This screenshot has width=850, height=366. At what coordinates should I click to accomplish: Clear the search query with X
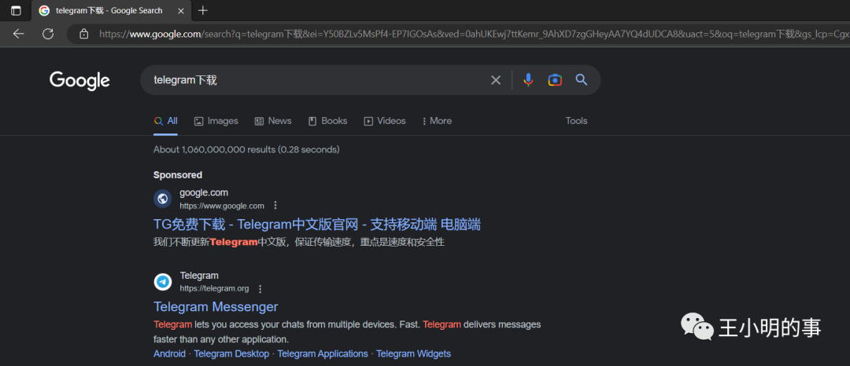pos(496,80)
